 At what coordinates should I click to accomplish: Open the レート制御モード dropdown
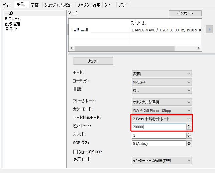pyautogui.click(x=162, y=119)
